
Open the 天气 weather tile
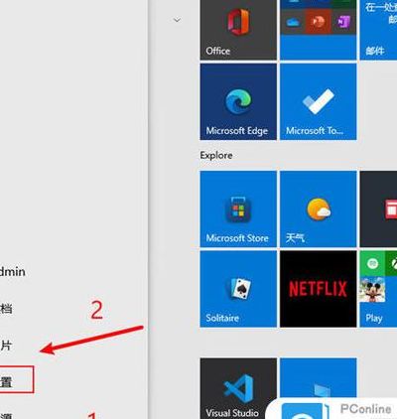point(319,209)
